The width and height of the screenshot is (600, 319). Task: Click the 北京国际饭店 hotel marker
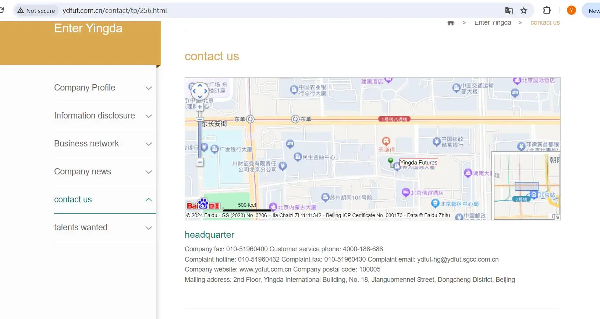(x=517, y=80)
